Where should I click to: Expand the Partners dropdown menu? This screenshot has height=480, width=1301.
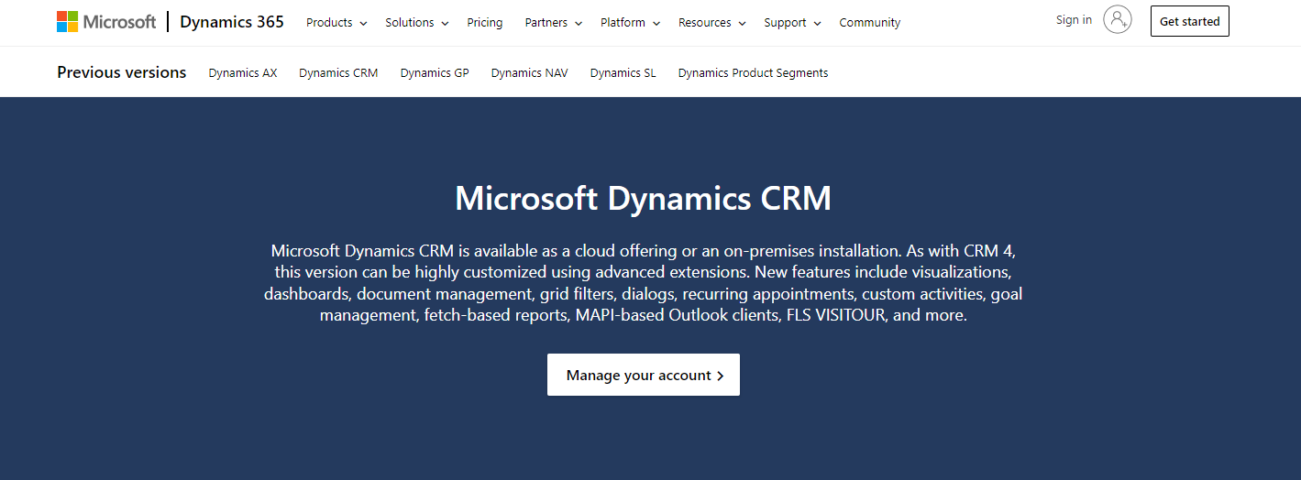tap(554, 23)
